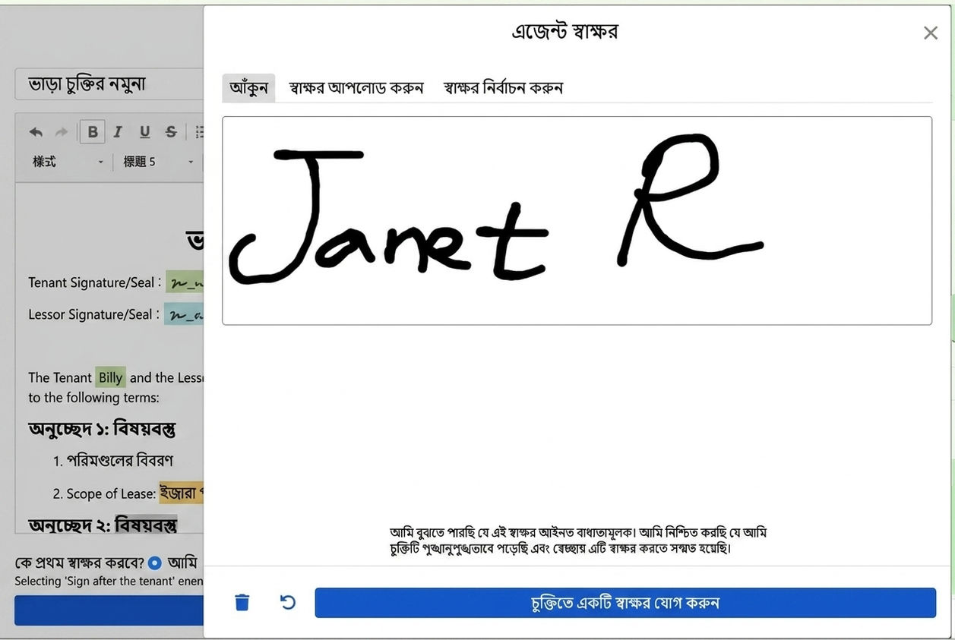
Task: Click the highlighted Scope of Lease field
Action: coord(181,493)
